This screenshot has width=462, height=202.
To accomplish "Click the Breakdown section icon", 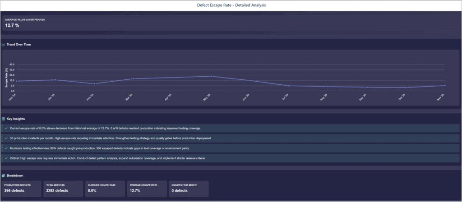I will click(x=4, y=175).
